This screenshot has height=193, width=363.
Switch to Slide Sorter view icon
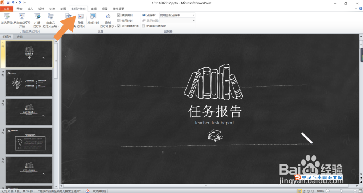tap(304, 191)
